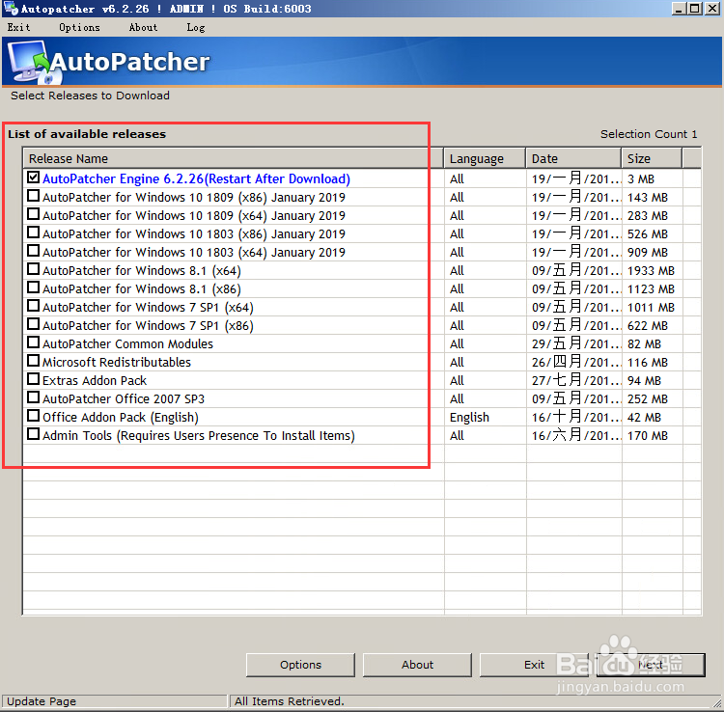Open the Options menu in menu bar
The height and width of the screenshot is (712, 724).
click(79, 27)
